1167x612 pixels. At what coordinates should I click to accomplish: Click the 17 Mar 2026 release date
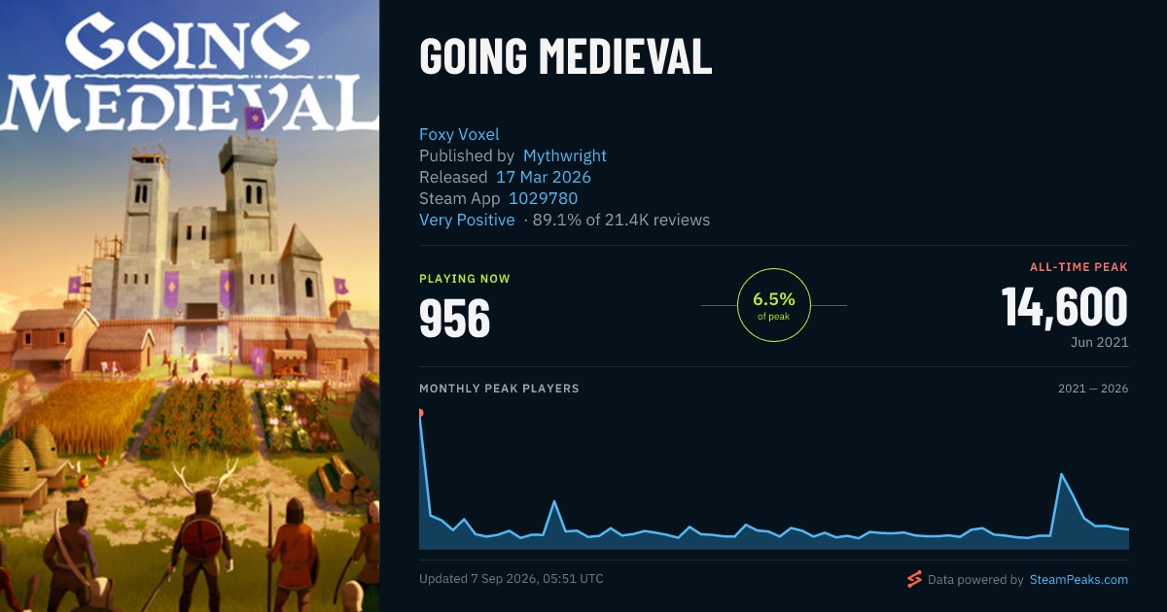coord(544,177)
